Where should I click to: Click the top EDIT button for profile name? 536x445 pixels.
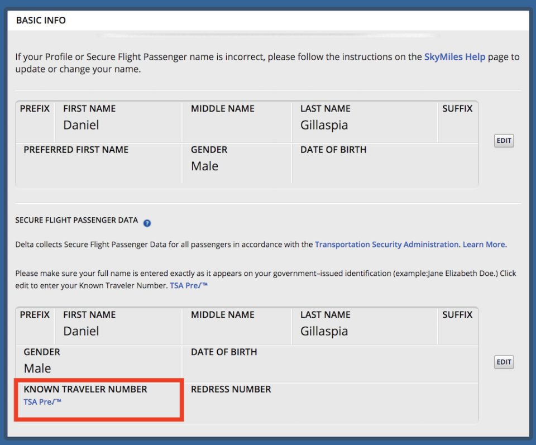click(503, 141)
